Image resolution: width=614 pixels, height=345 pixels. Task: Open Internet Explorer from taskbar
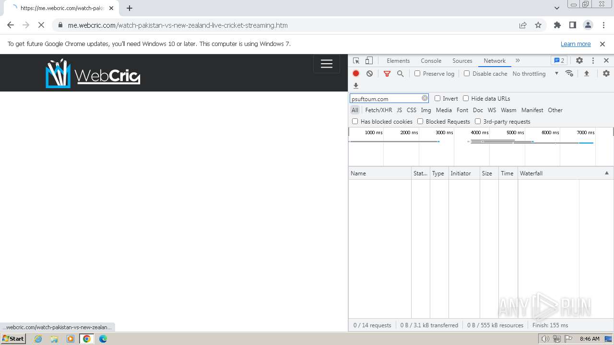click(x=38, y=339)
